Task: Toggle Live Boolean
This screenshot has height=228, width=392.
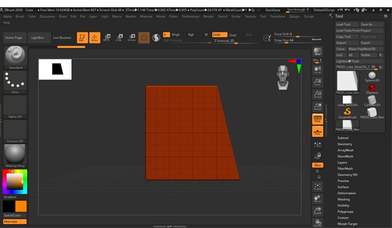Action: click(62, 38)
